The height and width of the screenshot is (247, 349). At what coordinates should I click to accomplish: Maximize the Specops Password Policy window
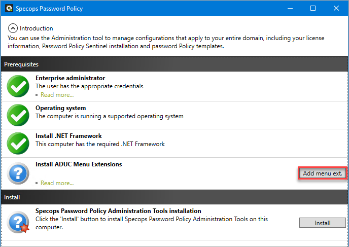(x=313, y=9)
